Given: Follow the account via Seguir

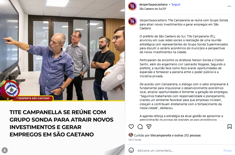Looking at the screenshot, I should (176, 4).
